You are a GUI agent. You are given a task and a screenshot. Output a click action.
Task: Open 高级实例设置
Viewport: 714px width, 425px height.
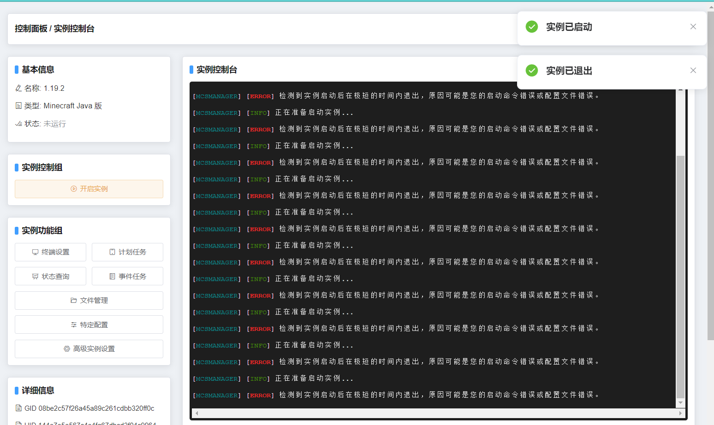click(x=89, y=349)
